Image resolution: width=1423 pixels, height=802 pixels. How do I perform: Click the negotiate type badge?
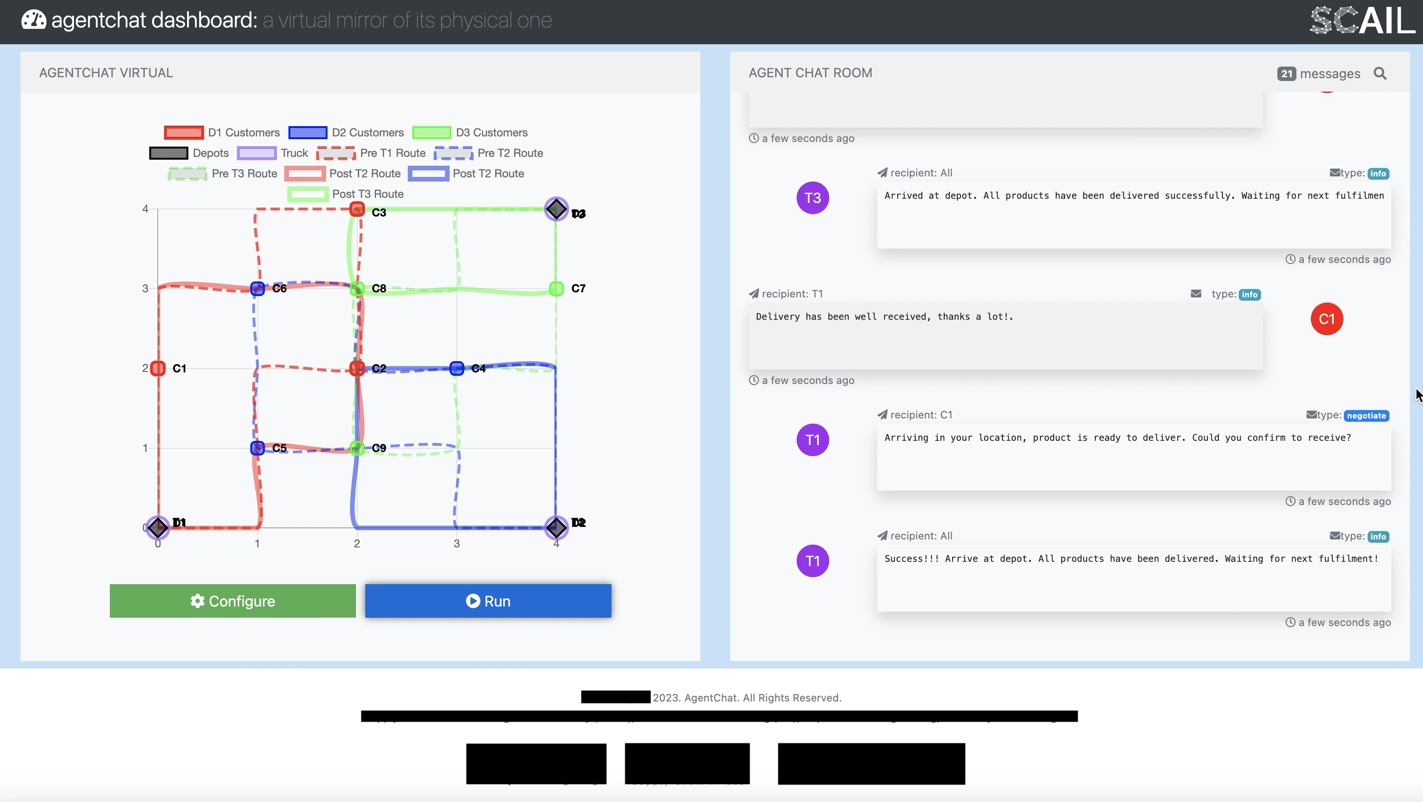pos(1366,416)
